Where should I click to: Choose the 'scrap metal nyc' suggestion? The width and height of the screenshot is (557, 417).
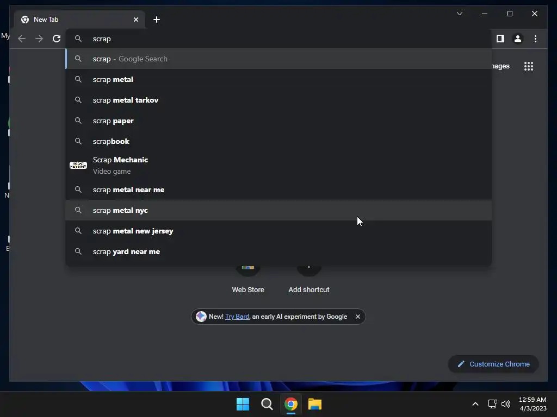tap(279, 210)
